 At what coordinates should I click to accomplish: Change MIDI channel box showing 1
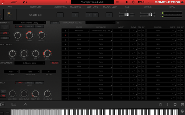tap(60, 15)
